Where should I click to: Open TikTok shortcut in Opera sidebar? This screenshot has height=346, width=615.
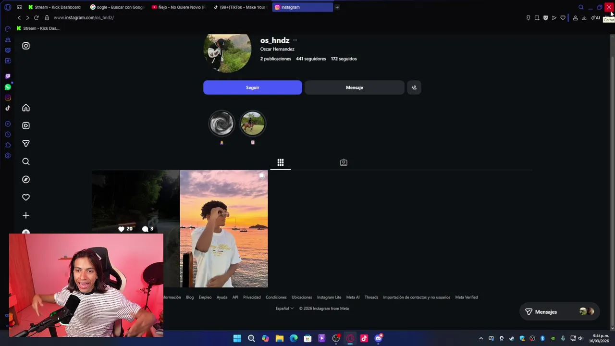pyautogui.click(x=8, y=108)
